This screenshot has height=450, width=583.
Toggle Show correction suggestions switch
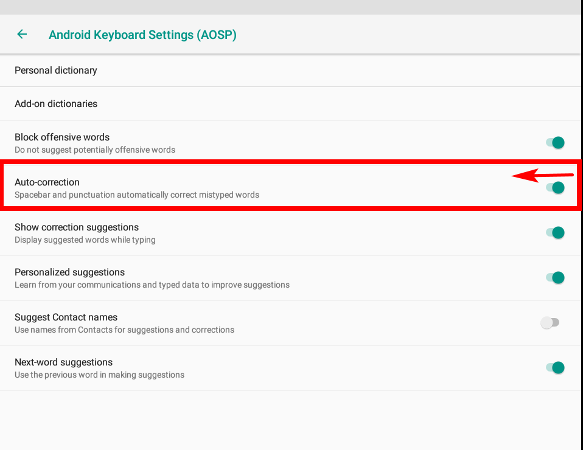pyautogui.click(x=555, y=233)
